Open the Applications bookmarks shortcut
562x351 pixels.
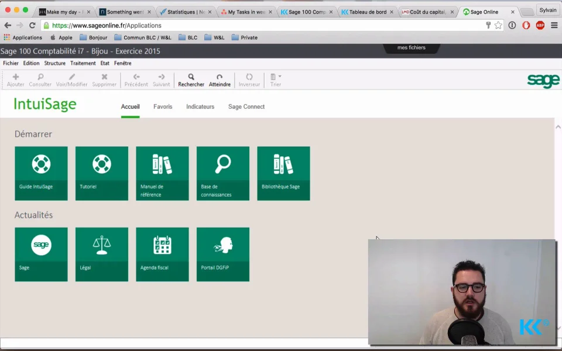tap(23, 37)
